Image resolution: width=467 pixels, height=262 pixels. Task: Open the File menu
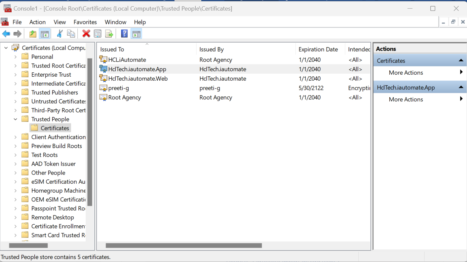pyautogui.click(x=17, y=22)
